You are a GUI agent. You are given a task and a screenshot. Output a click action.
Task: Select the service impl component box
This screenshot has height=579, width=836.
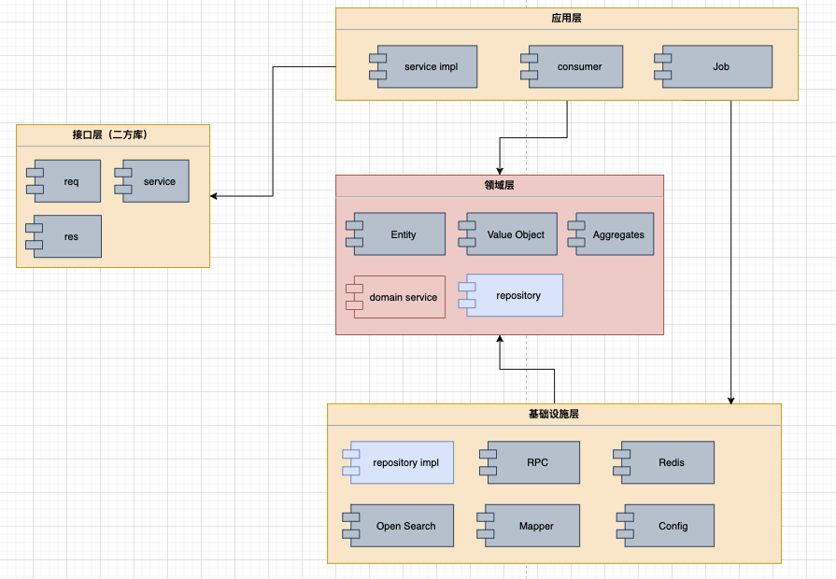[423, 66]
